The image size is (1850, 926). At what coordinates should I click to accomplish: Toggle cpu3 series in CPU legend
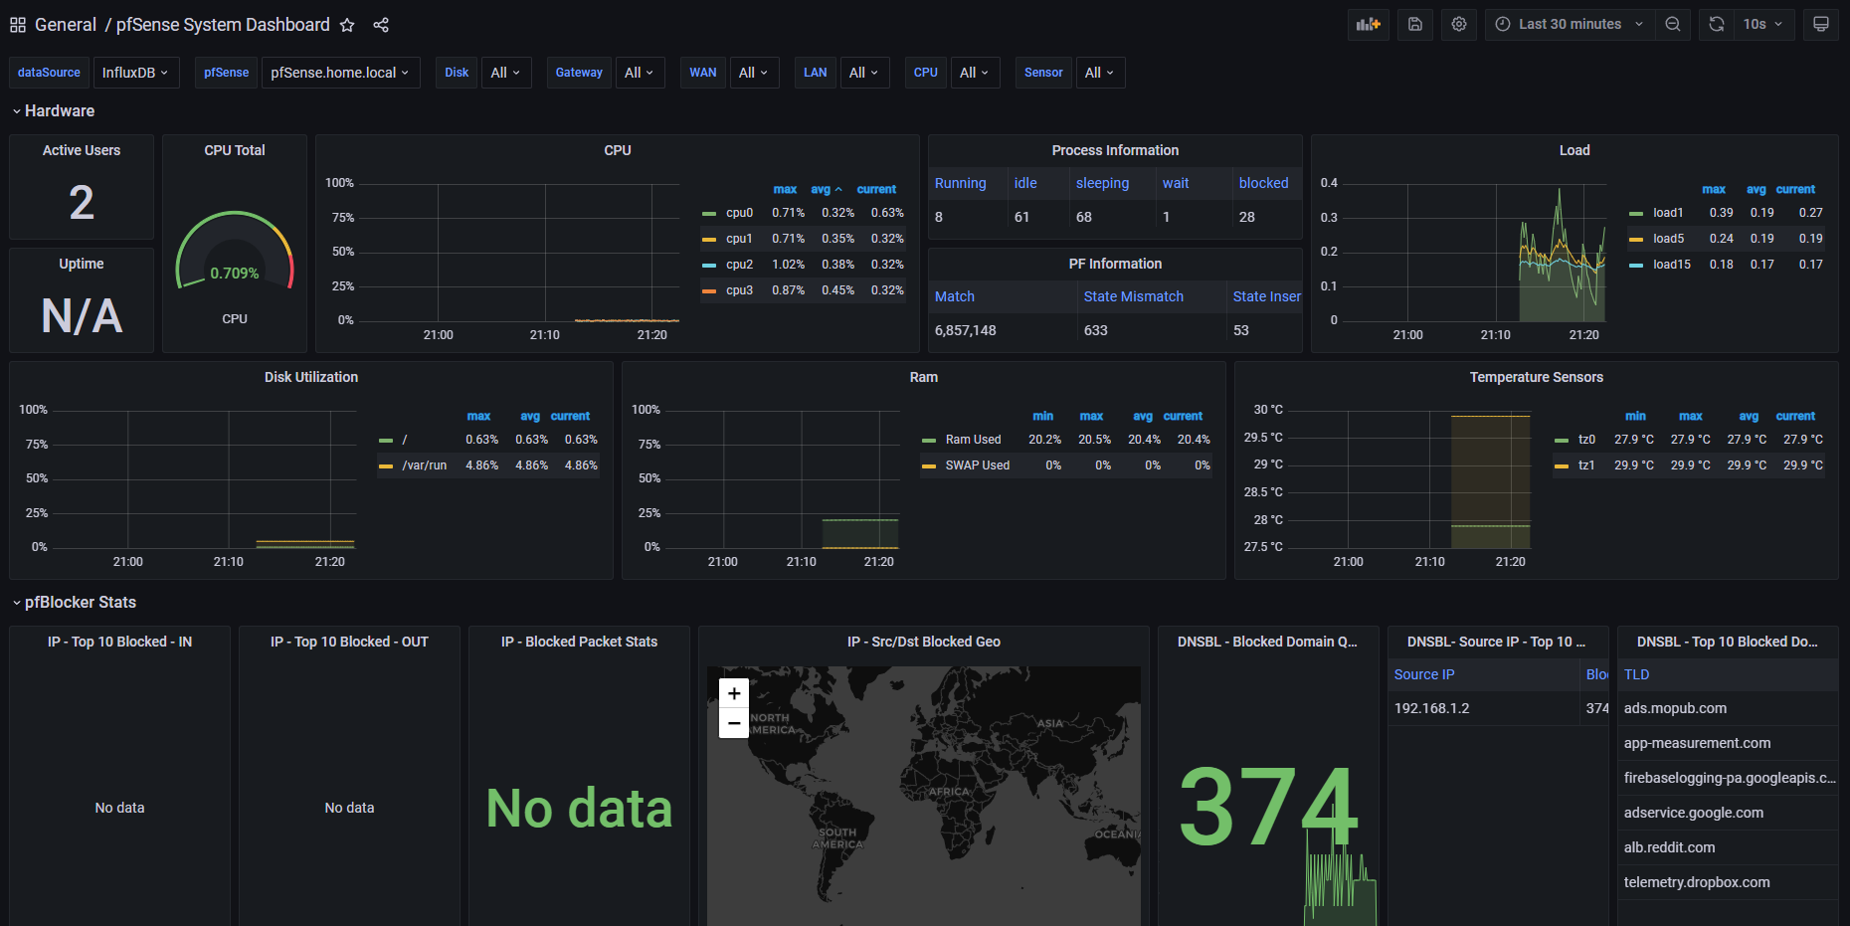(739, 290)
